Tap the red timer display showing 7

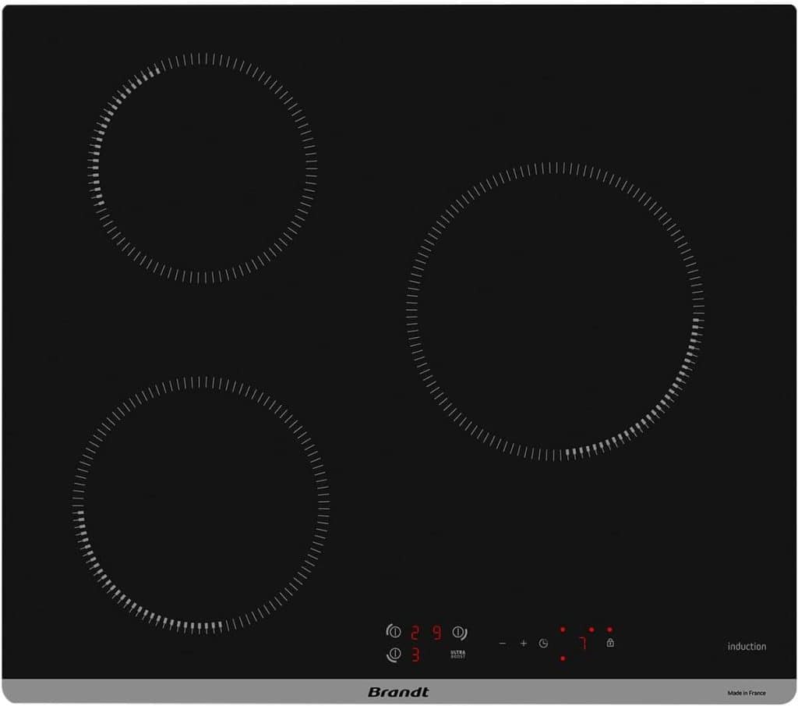coord(582,644)
